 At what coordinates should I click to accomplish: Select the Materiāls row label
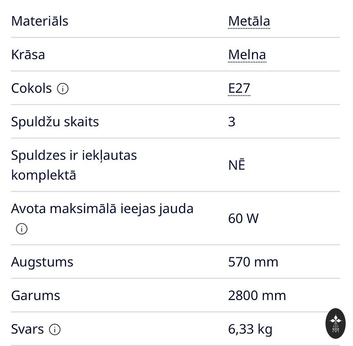coord(40,21)
